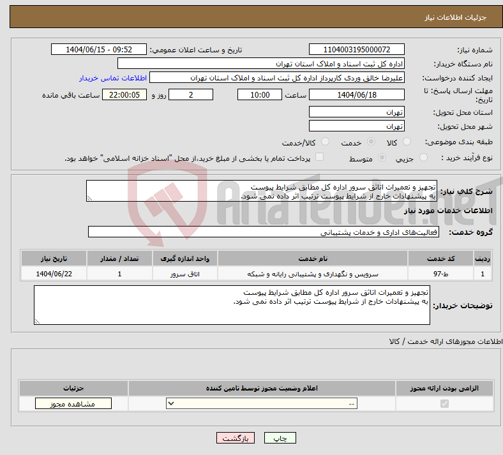The width and height of the screenshot is (503, 455).
Task: Click the request creator field علیرضا خالق وردی
Action: pos(277,78)
